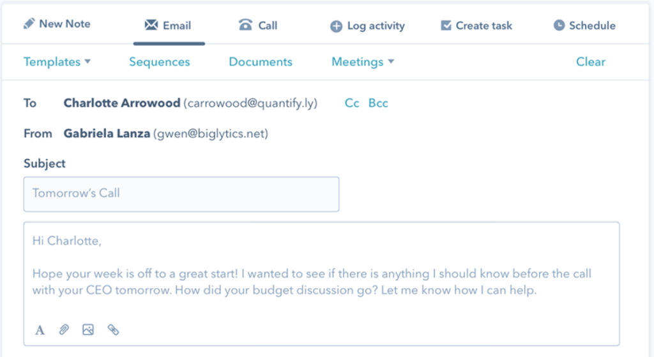The height and width of the screenshot is (357, 654).
Task: Click the envelope icon on Email tab
Action: [151, 25]
